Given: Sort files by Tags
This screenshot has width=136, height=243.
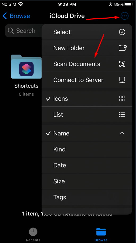Looking at the screenshot, I should [87, 197].
